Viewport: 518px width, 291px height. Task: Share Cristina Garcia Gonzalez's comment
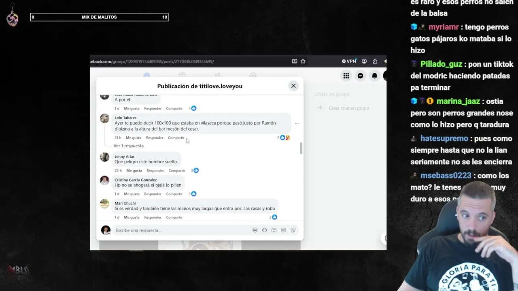174,194
